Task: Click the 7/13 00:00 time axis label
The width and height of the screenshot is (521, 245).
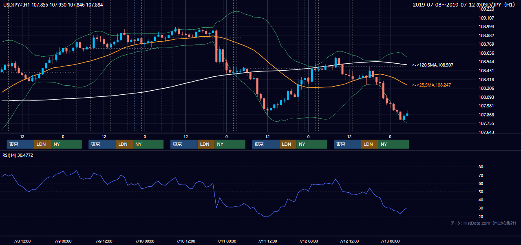Action: (x=390, y=241)
